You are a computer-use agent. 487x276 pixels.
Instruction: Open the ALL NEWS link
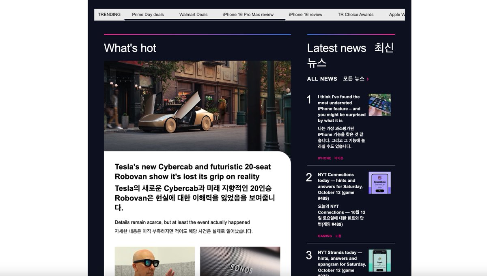click(322, 79)
